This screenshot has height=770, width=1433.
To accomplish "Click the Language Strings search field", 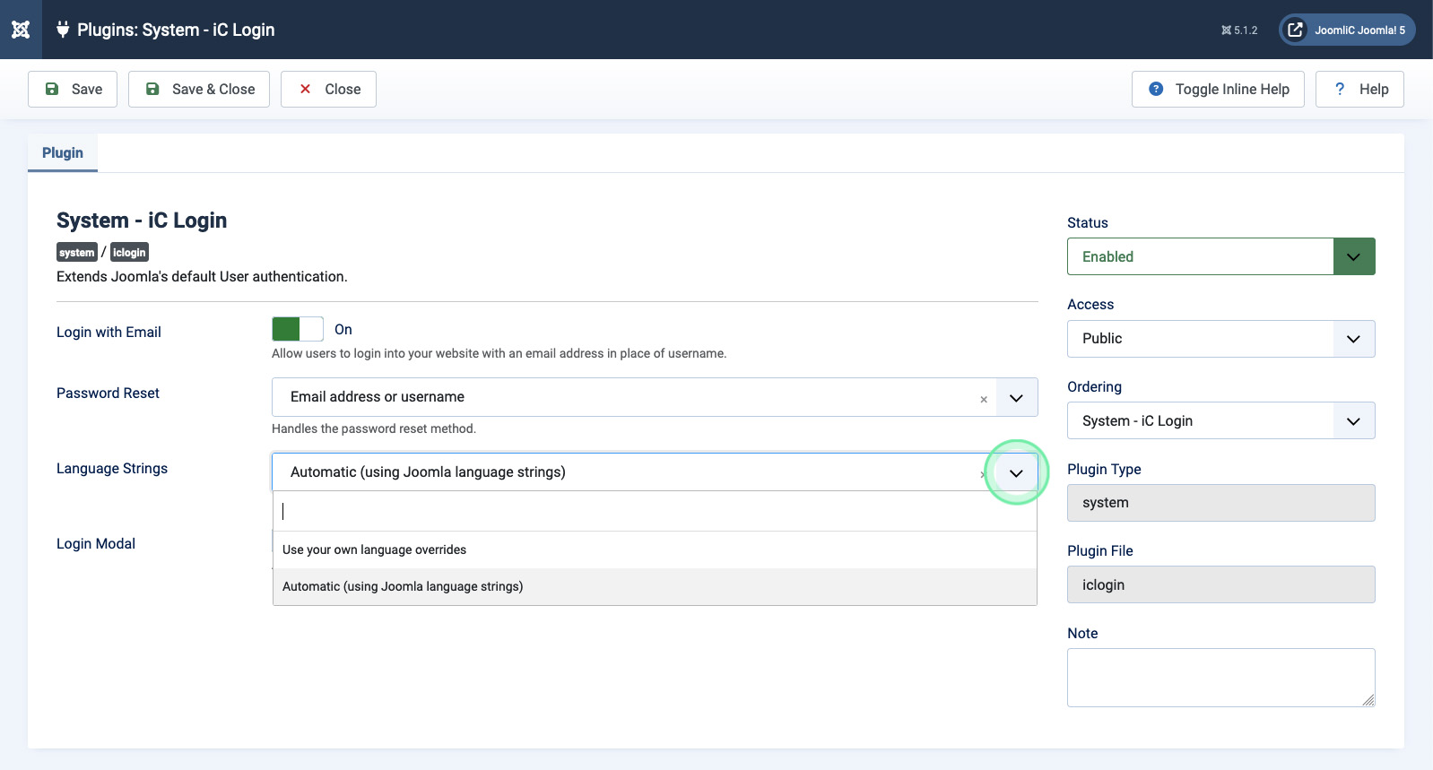I will (x=655, y=511).
